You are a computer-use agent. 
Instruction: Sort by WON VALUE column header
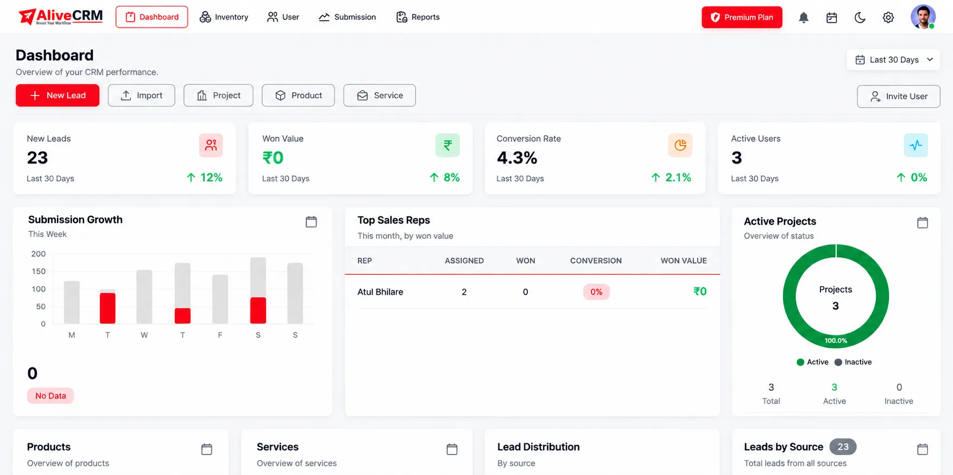coord(684,261)
